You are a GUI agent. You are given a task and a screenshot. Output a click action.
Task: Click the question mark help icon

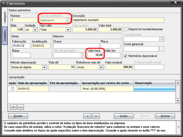(x=178, y=127)
